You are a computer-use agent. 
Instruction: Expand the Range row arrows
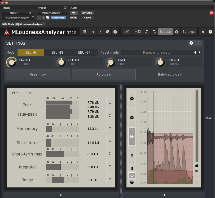point(110,179)
